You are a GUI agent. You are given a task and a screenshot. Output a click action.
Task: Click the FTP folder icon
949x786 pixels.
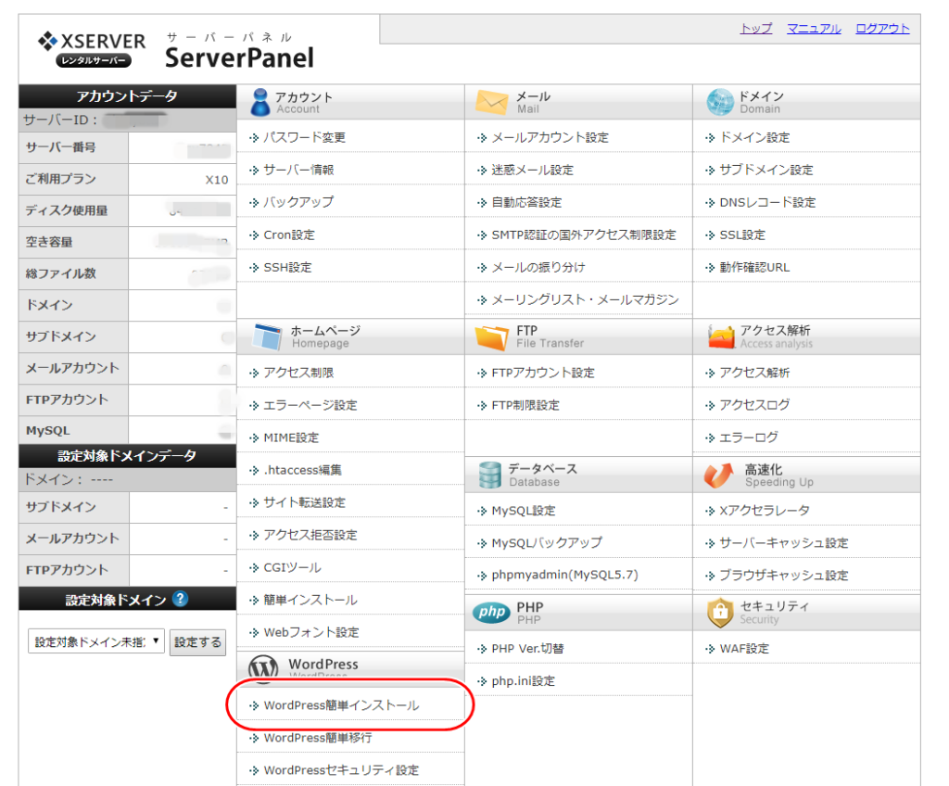(491, 336)
